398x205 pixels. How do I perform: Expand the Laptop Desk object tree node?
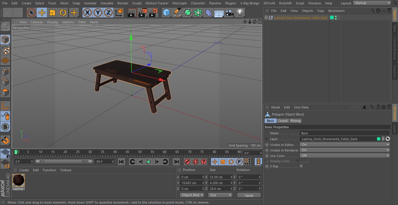click(266, 18)
